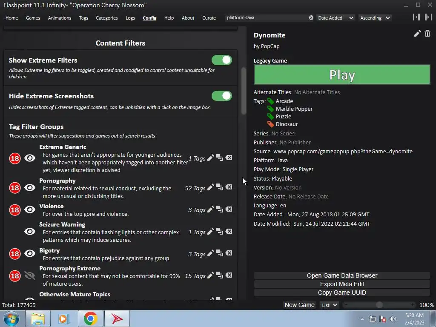Edit the Pornography Extreme filter group
The image size is (436, 327).
coord(210,275)
